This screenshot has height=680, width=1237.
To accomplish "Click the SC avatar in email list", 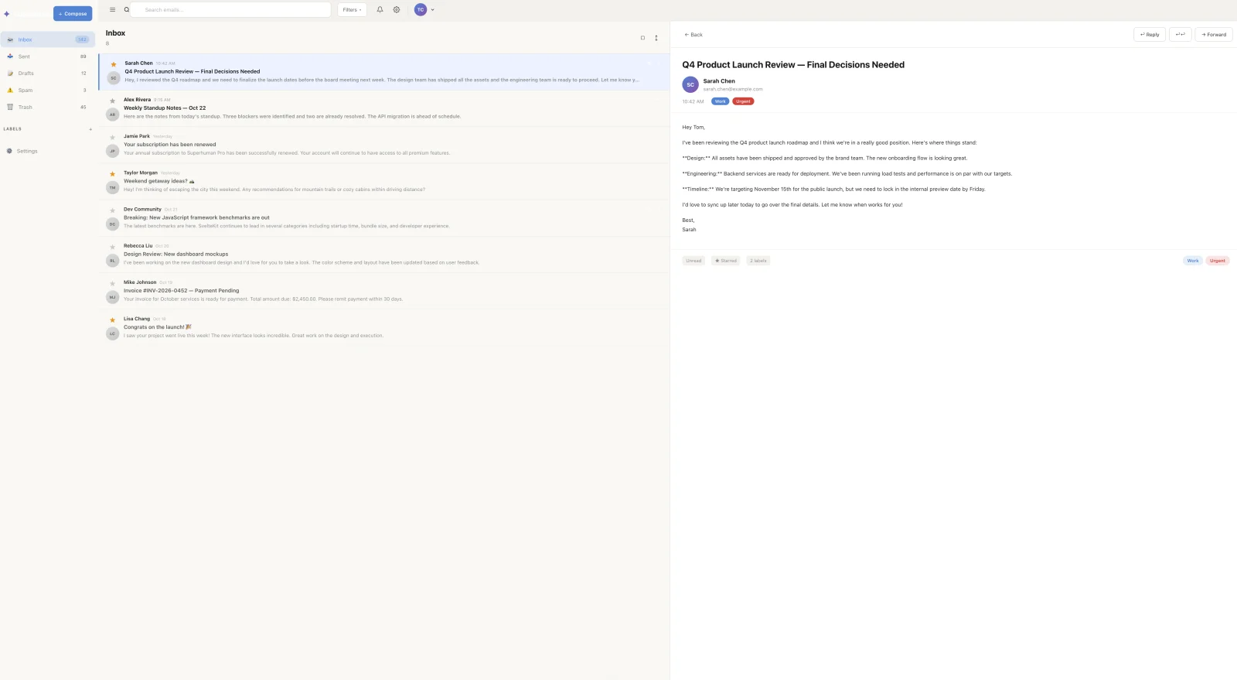I will 114,78.
